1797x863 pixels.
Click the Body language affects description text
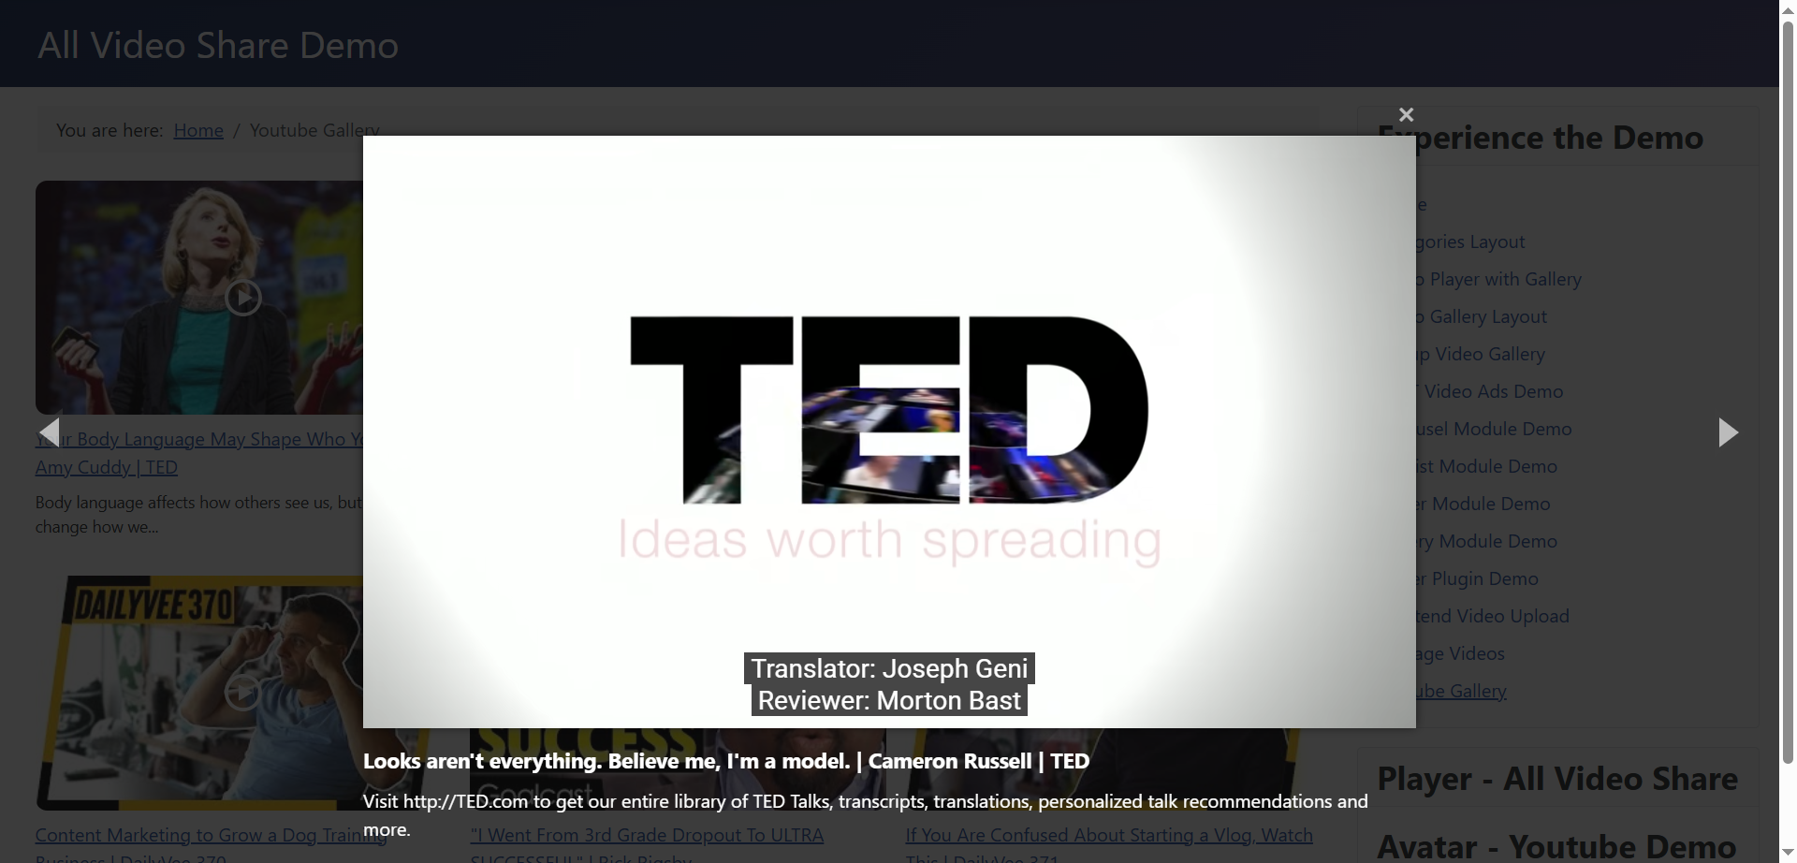(x=198, y=515)
